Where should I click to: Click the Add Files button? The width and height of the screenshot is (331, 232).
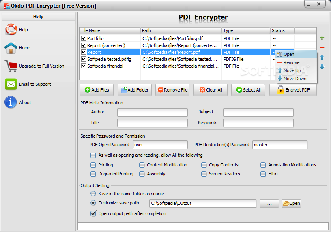[97, 90]
